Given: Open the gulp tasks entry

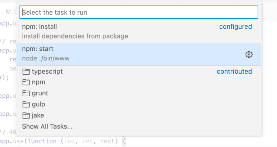Looking at the screenshot, I should click(x=38, y=104).
